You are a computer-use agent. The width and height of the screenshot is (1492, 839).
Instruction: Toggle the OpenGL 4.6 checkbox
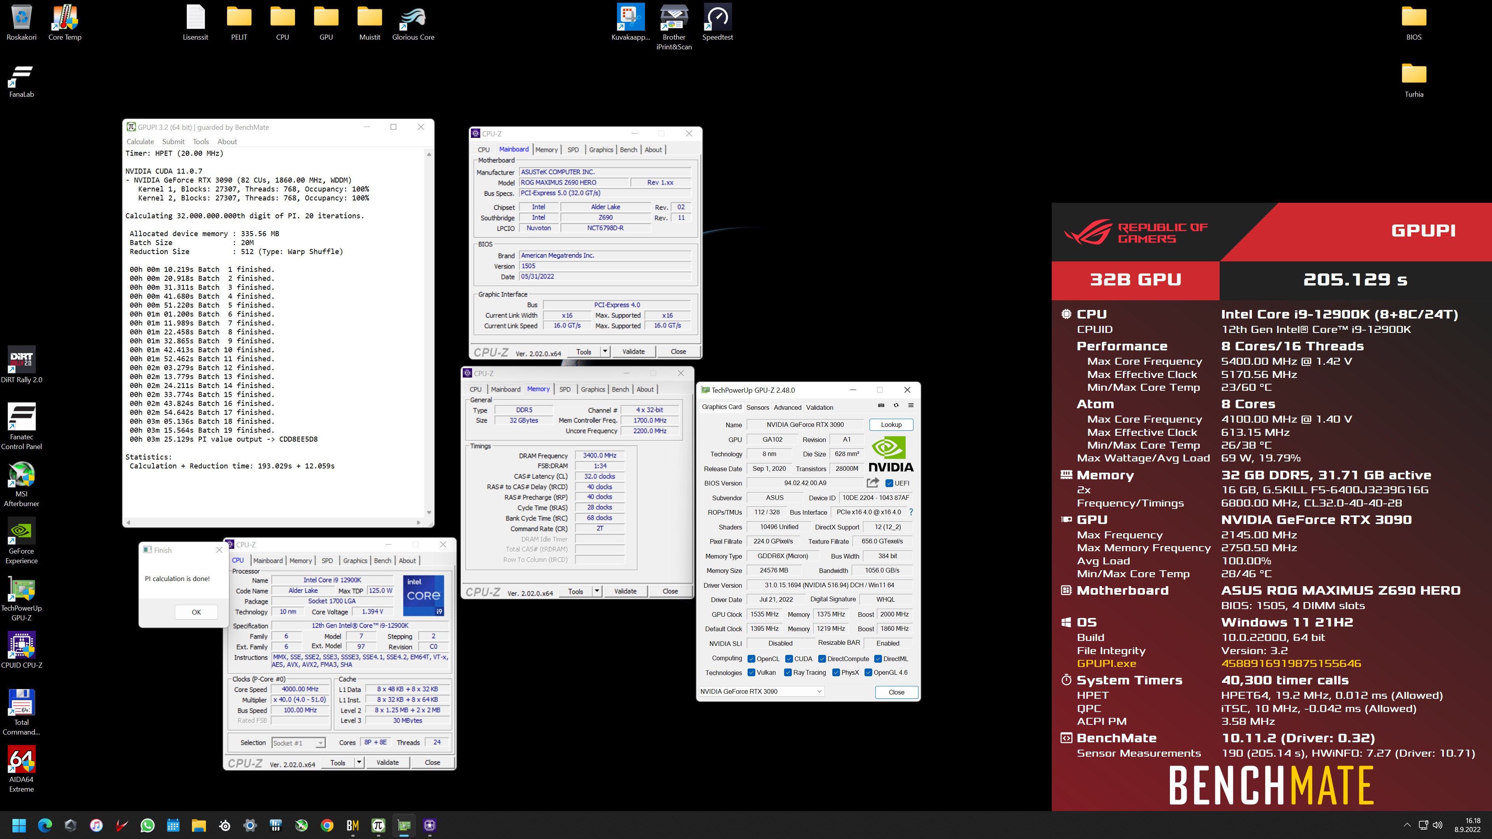point(868,672)
